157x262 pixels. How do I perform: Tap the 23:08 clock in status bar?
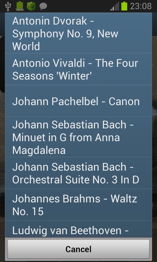(x=141, y=7)
